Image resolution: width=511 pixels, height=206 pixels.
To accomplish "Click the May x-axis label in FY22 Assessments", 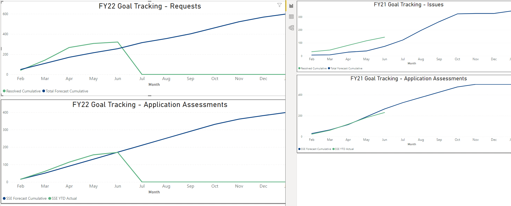I will [x=93, y=186].
